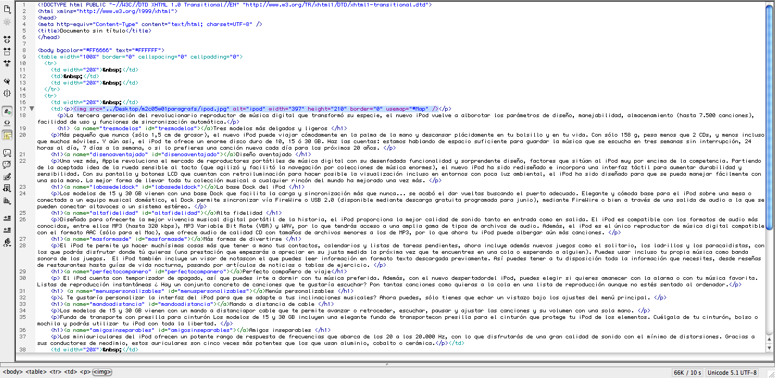
Task: Click heading text 'Alta fidelidad'
Action: coord(240,213)
